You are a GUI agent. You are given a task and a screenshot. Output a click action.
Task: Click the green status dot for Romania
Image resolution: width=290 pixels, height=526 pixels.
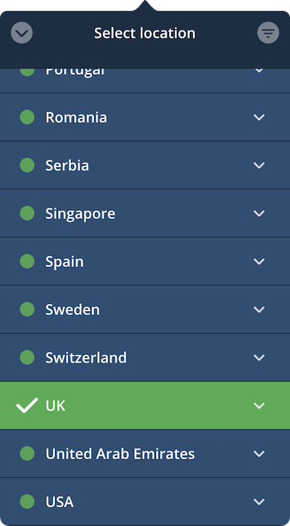click(x=27, y=117)
